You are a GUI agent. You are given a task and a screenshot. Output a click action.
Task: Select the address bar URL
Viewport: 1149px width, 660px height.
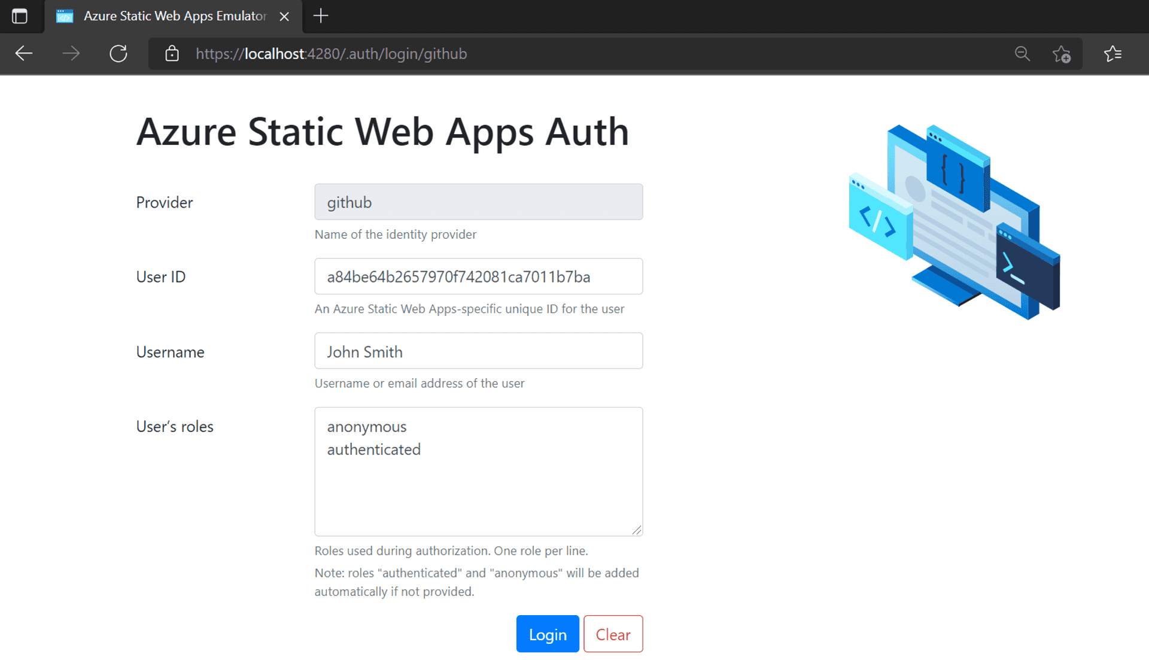[332, 54]
